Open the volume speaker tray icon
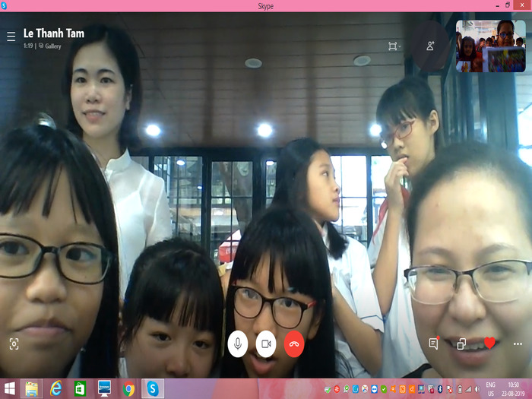532x399 pixels. click(x=477, y=389)
